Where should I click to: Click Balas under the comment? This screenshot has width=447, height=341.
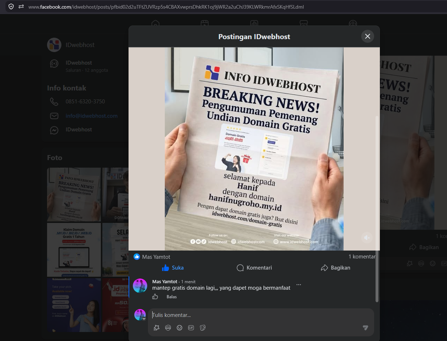point(172,297)
